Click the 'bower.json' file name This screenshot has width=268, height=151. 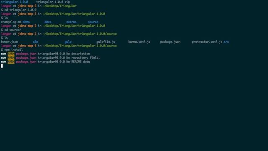point(9,42)
